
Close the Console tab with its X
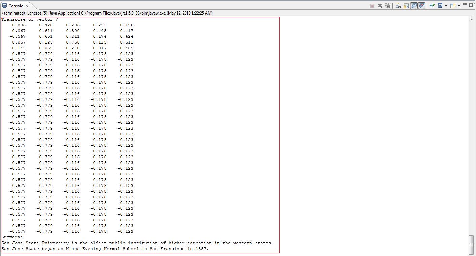(27, 6)
